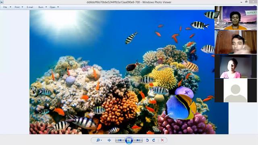Screen dimensions: 258x145
Task: Select the participant video in pink shirt
Action: click(x=235, y=66)
